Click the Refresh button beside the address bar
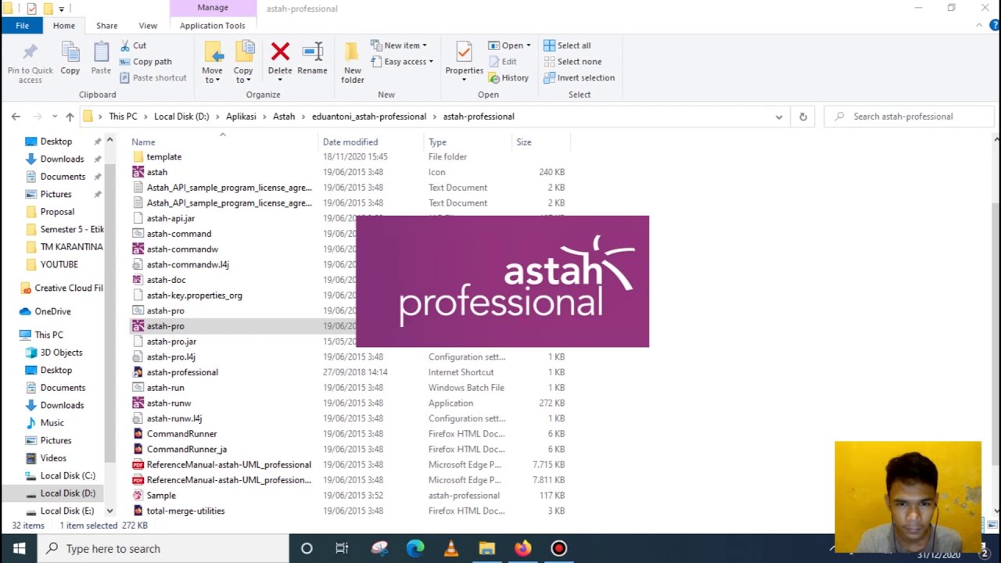1001x563 pixels. tap(802, 117)
